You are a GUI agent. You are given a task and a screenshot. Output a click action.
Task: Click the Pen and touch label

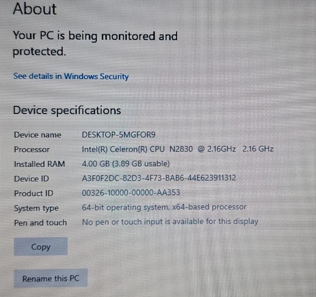coord(40,223)
